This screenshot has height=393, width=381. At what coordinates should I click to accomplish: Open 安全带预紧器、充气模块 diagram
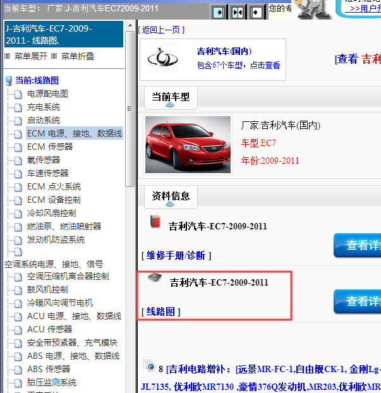click(x=72, y=342)
